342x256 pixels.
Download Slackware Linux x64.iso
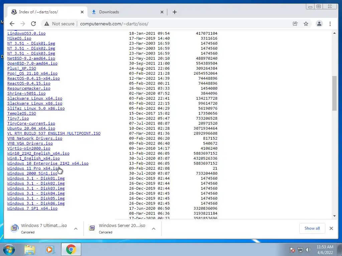(35, 98)
